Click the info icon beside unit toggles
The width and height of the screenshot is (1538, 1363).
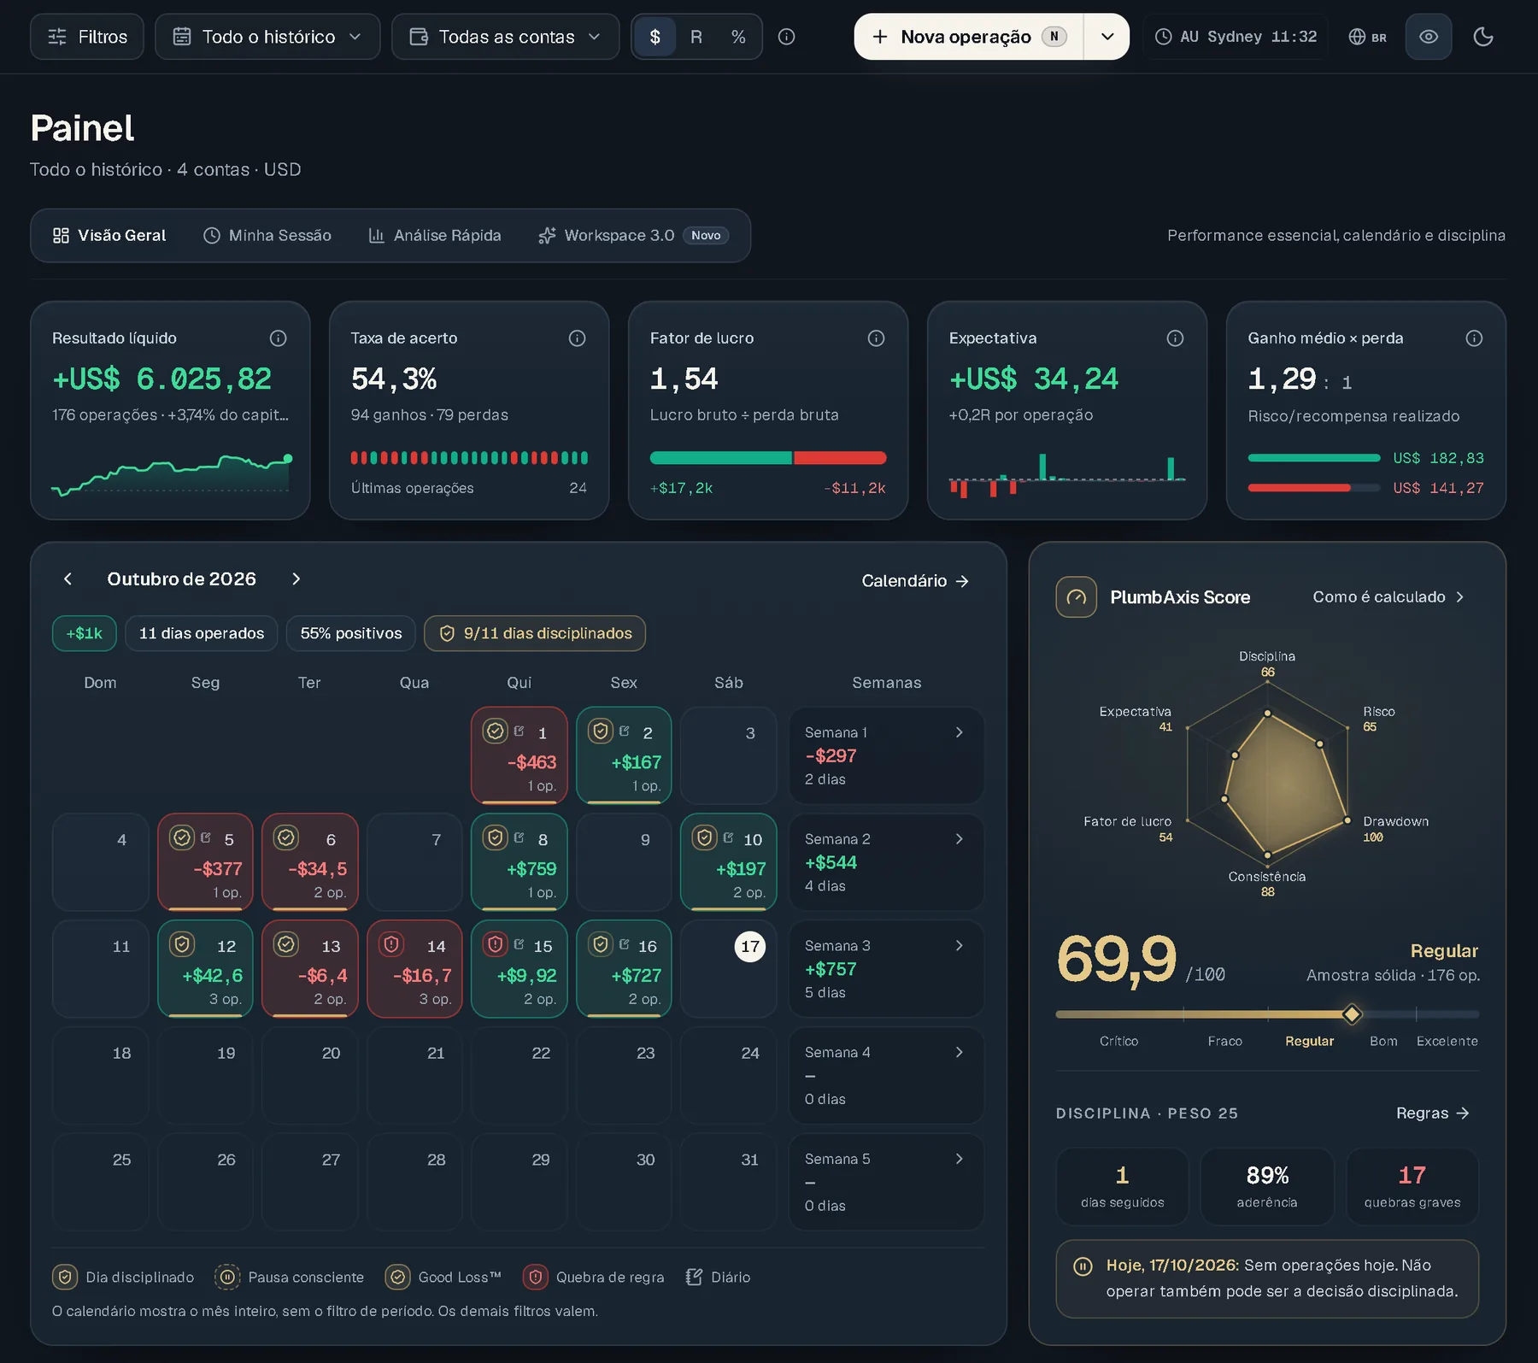787,37
